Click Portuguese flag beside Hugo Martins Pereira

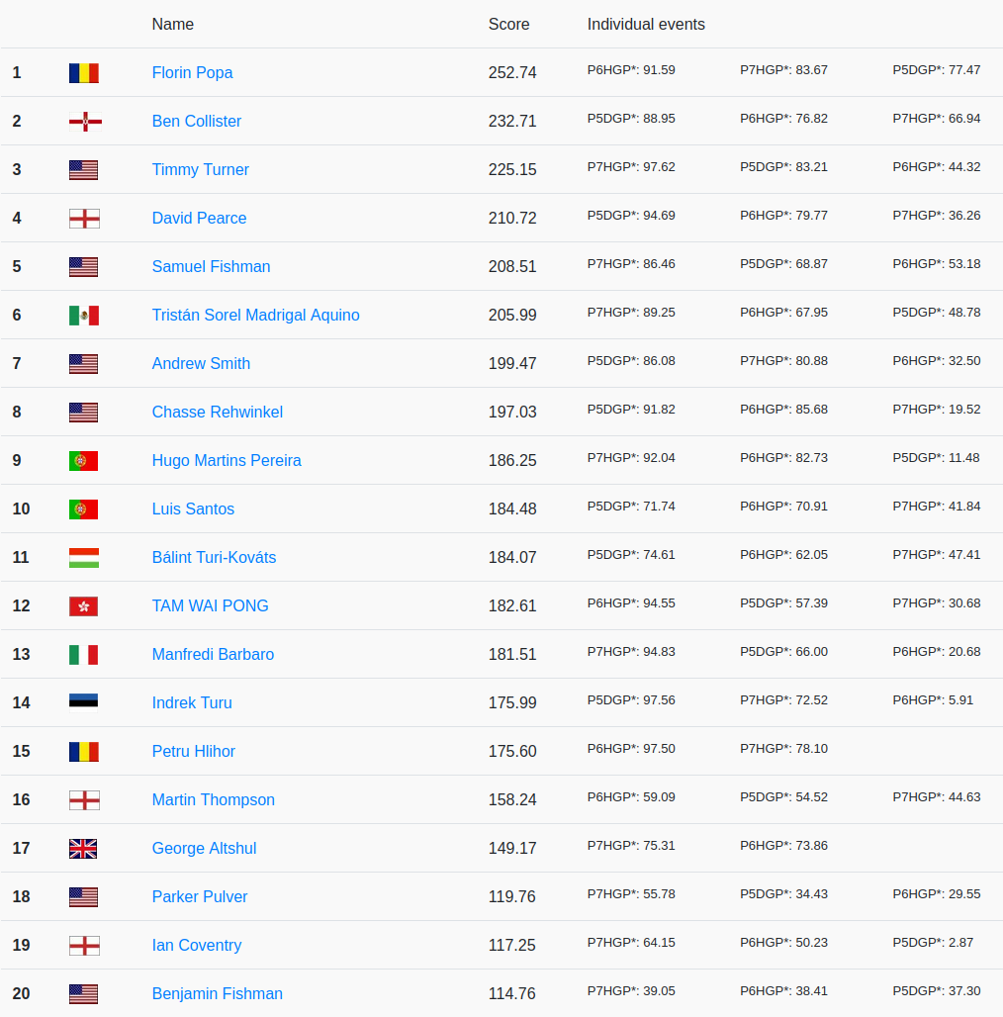tap(83, 460)
